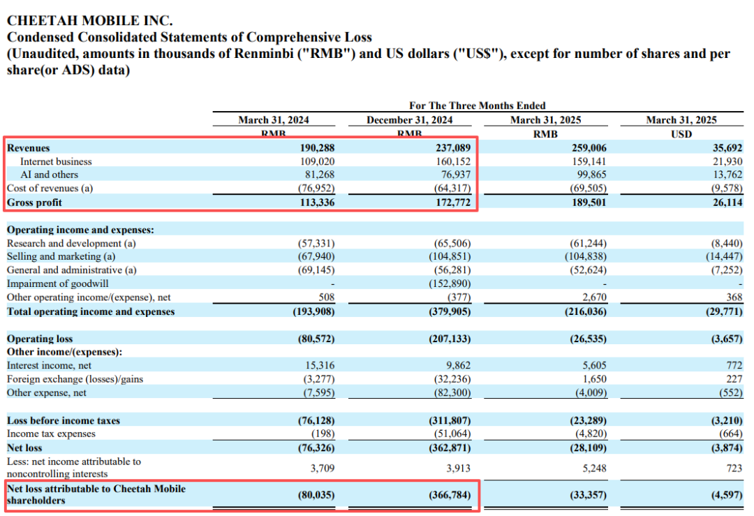This screenshot has width=754, height=516.
Task: Click the AI and others row label
Action: (49, 175)
